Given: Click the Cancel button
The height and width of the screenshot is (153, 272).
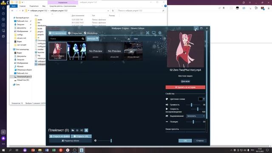Looking at the screenshot, I should tap(200, 141).
